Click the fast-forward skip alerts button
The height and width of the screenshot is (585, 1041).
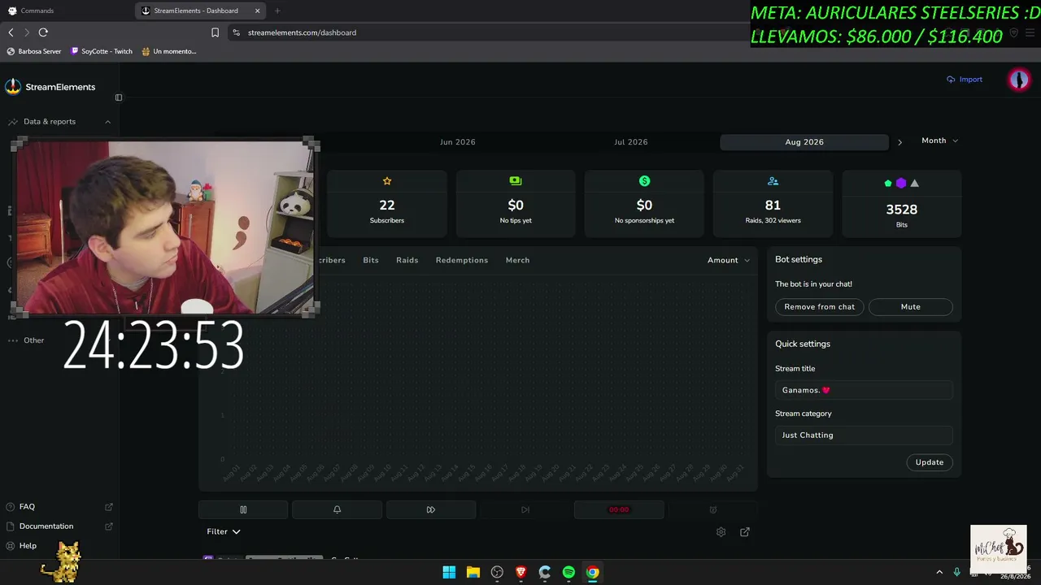431,509
